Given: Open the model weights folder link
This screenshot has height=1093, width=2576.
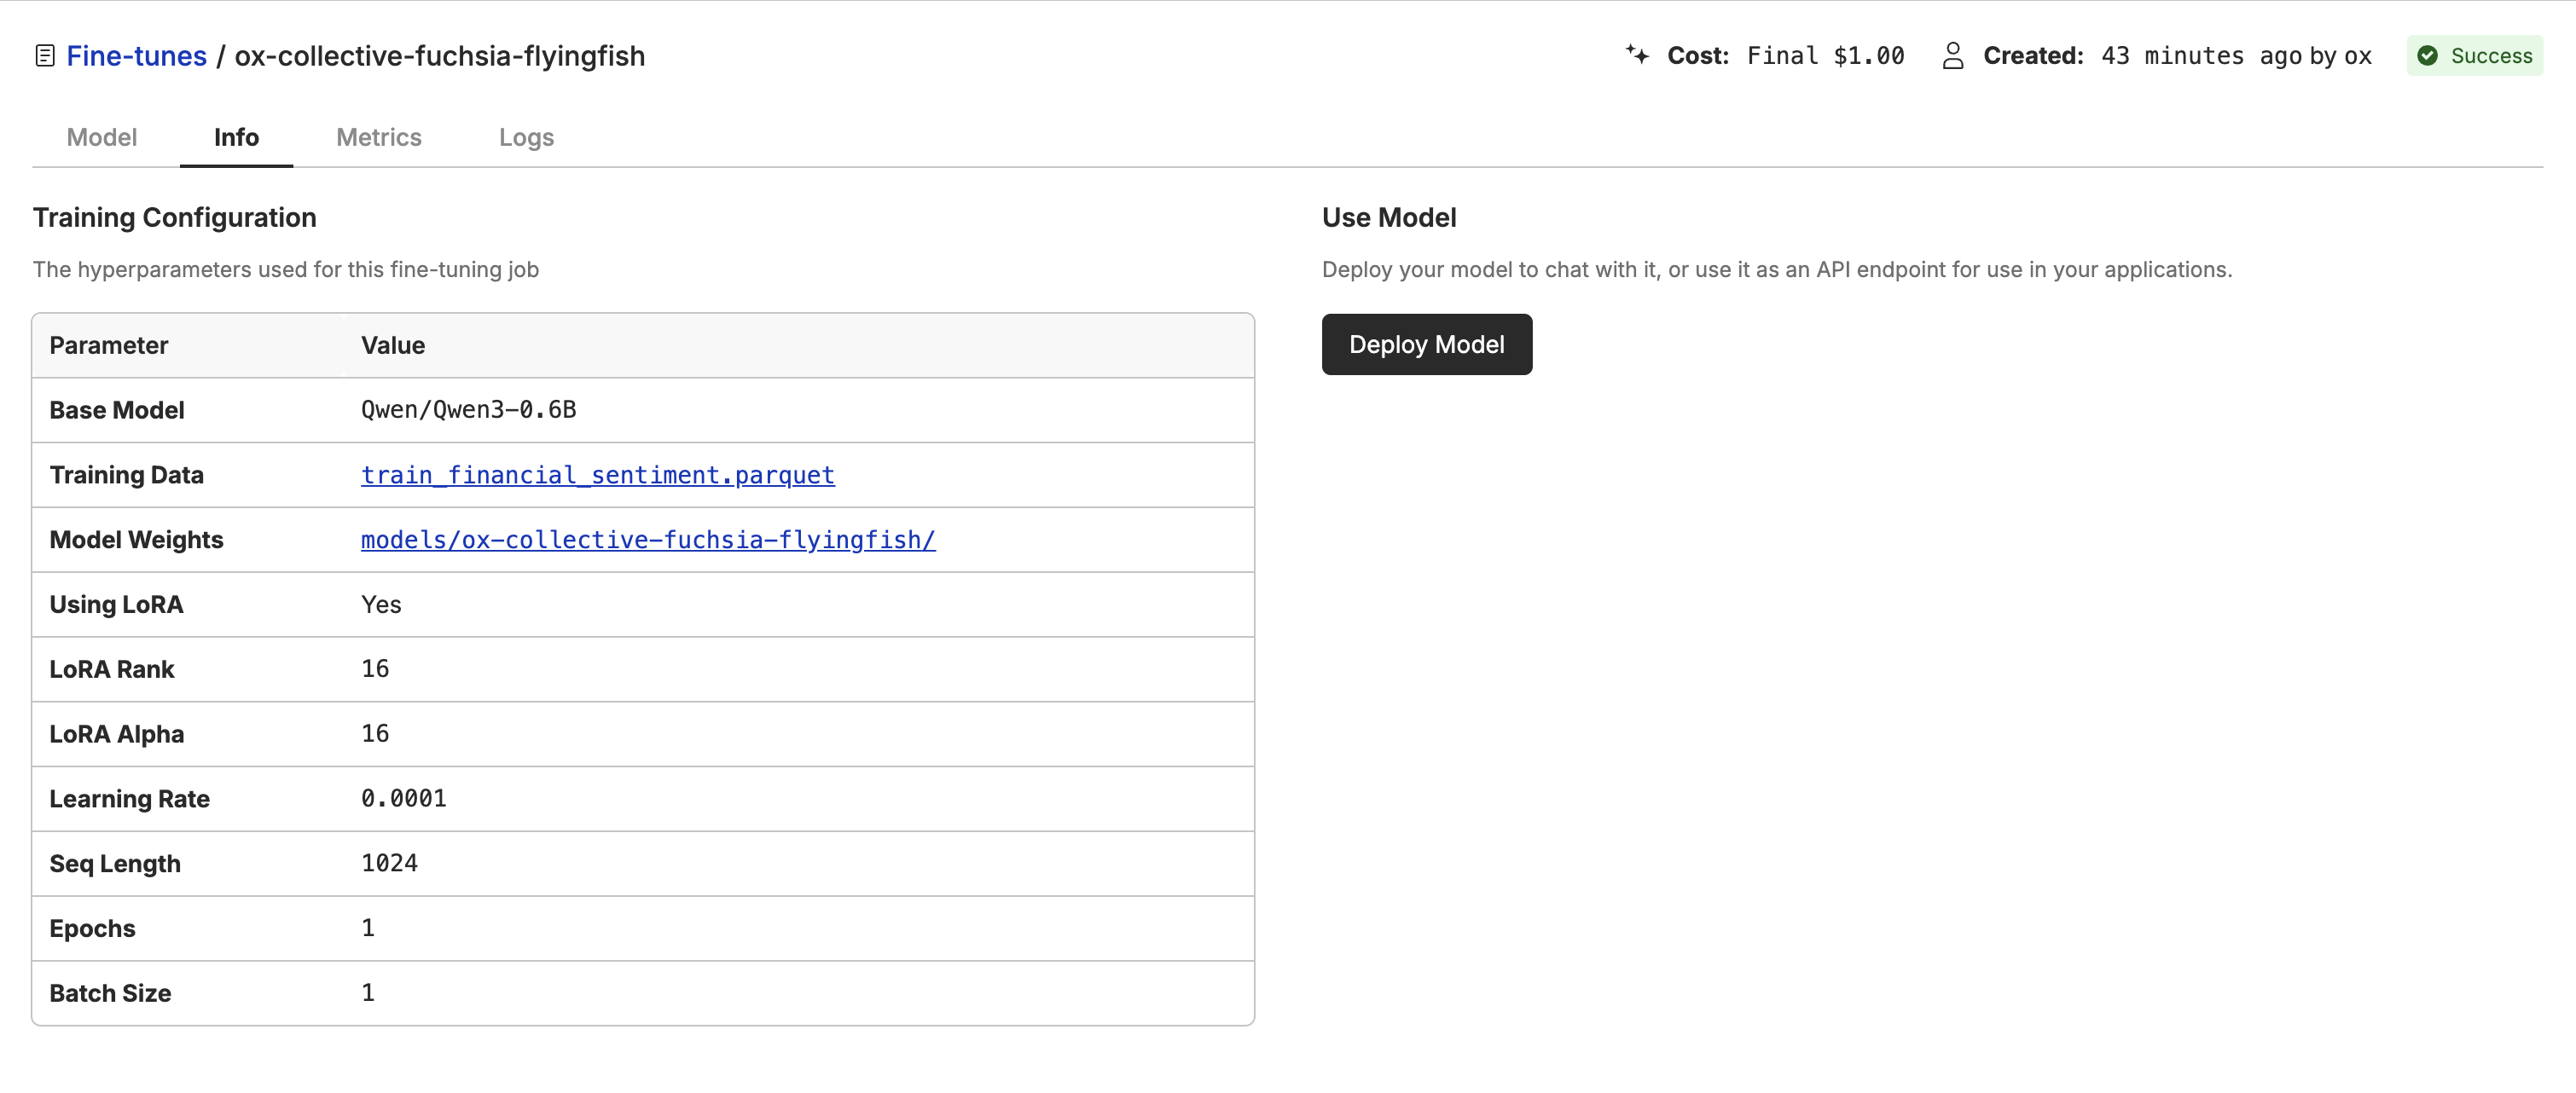Looking at the screenshot, I should (647, 540).
